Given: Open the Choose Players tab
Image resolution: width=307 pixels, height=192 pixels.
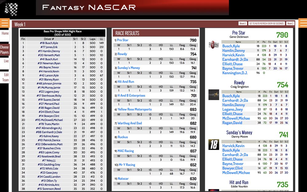Looking at the screenshot, I should click(4, 50).
